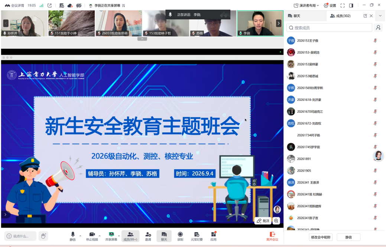Toggle the microphone of member 2026153王子傲
The width and height of the screenshot is (386, 247).
pyautogui.click(x=375, y=41)
